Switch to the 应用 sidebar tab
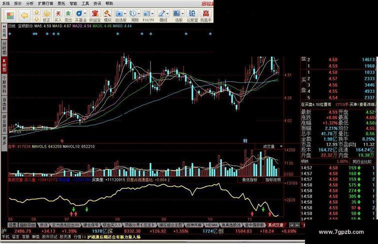This screenshot has height=244, width=378. tap(4, 31)
